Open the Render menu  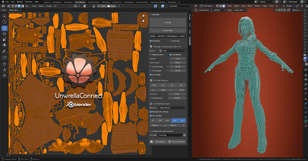pyautogui.click(x=20, y=2)
